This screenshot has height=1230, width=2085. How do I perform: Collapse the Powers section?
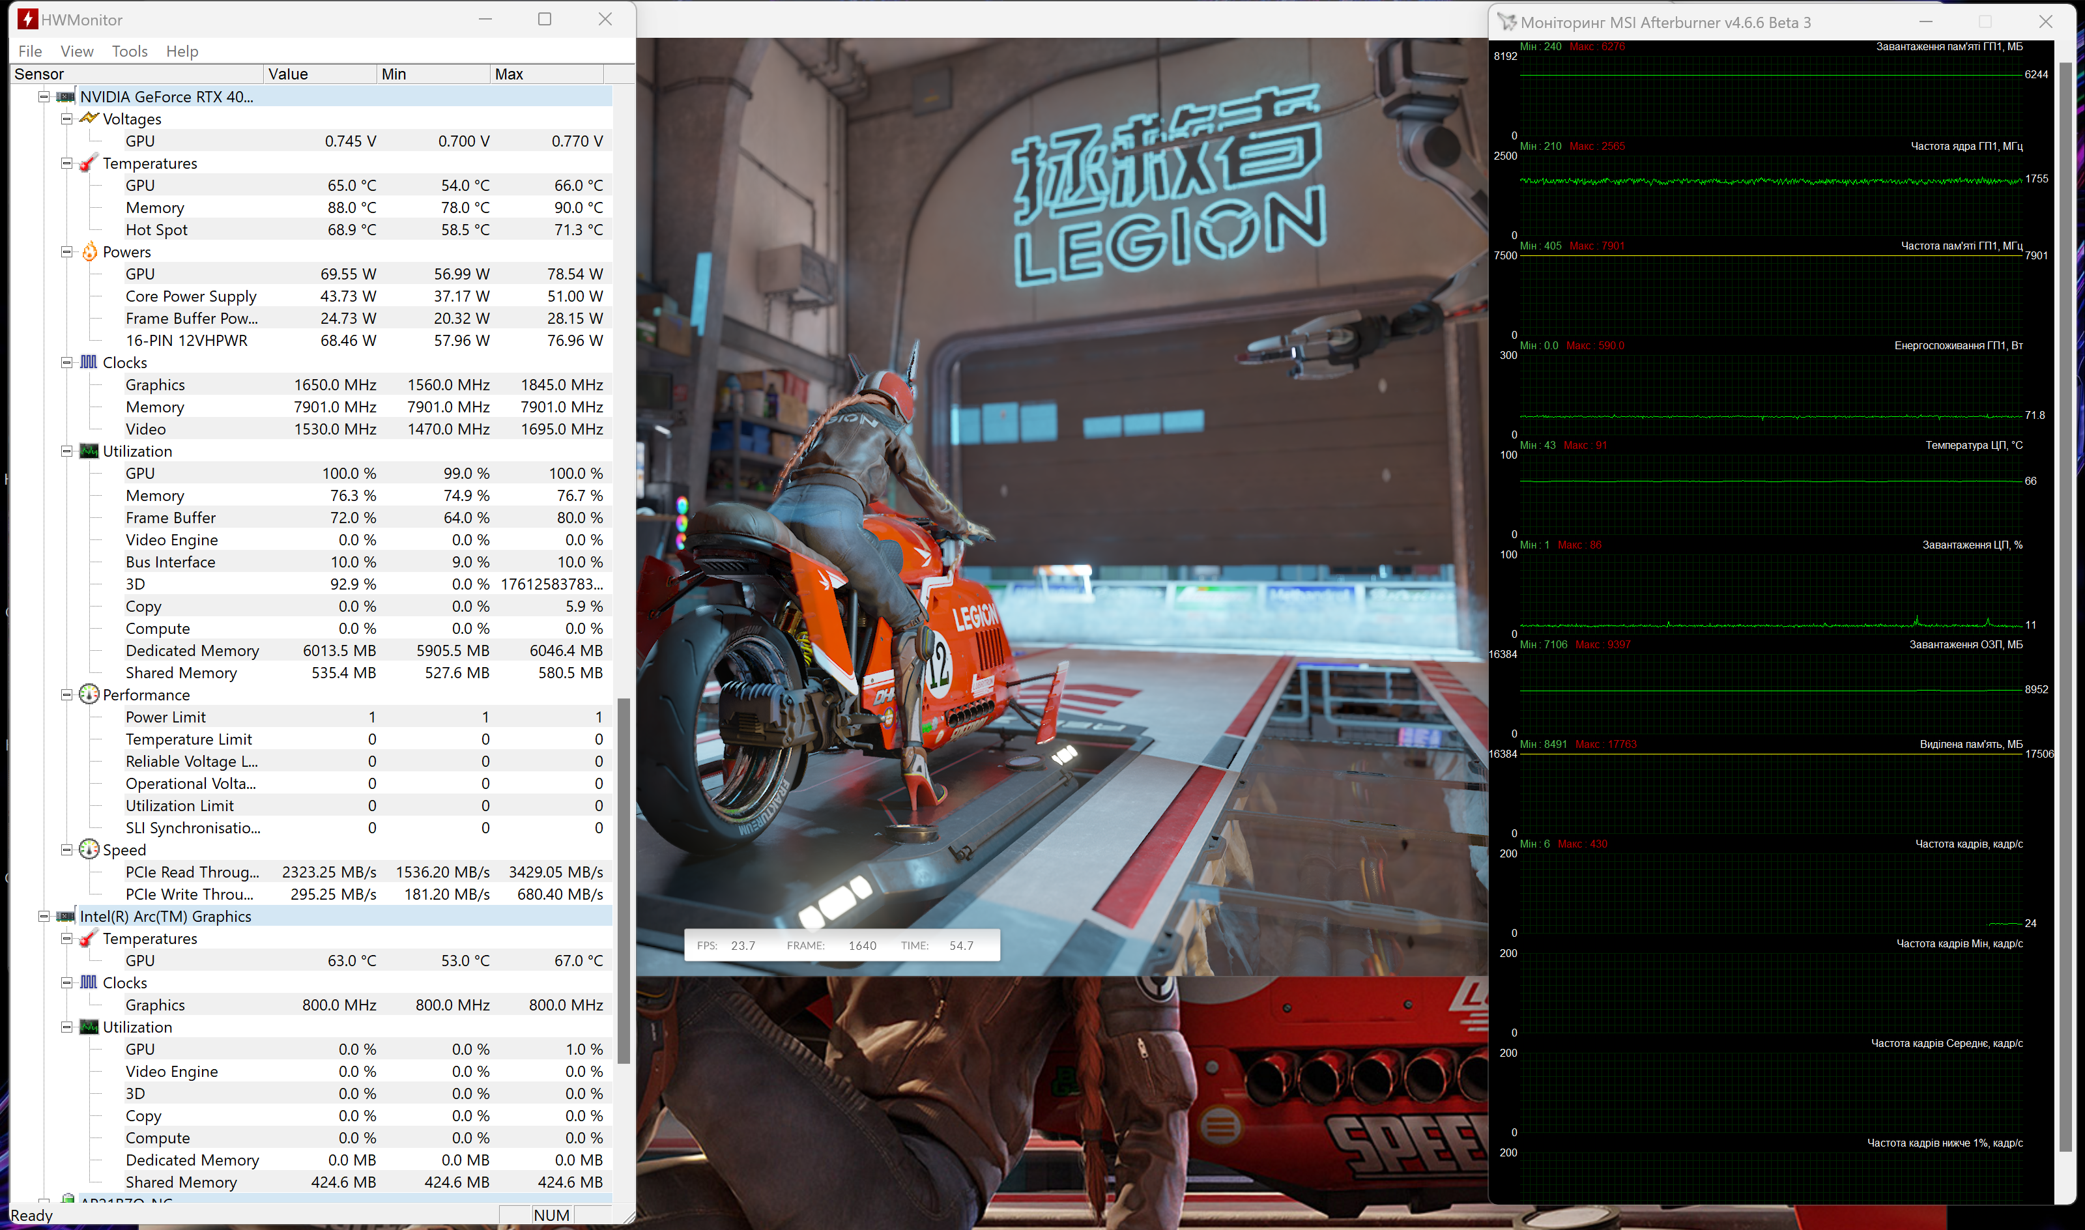coord(67,252)
